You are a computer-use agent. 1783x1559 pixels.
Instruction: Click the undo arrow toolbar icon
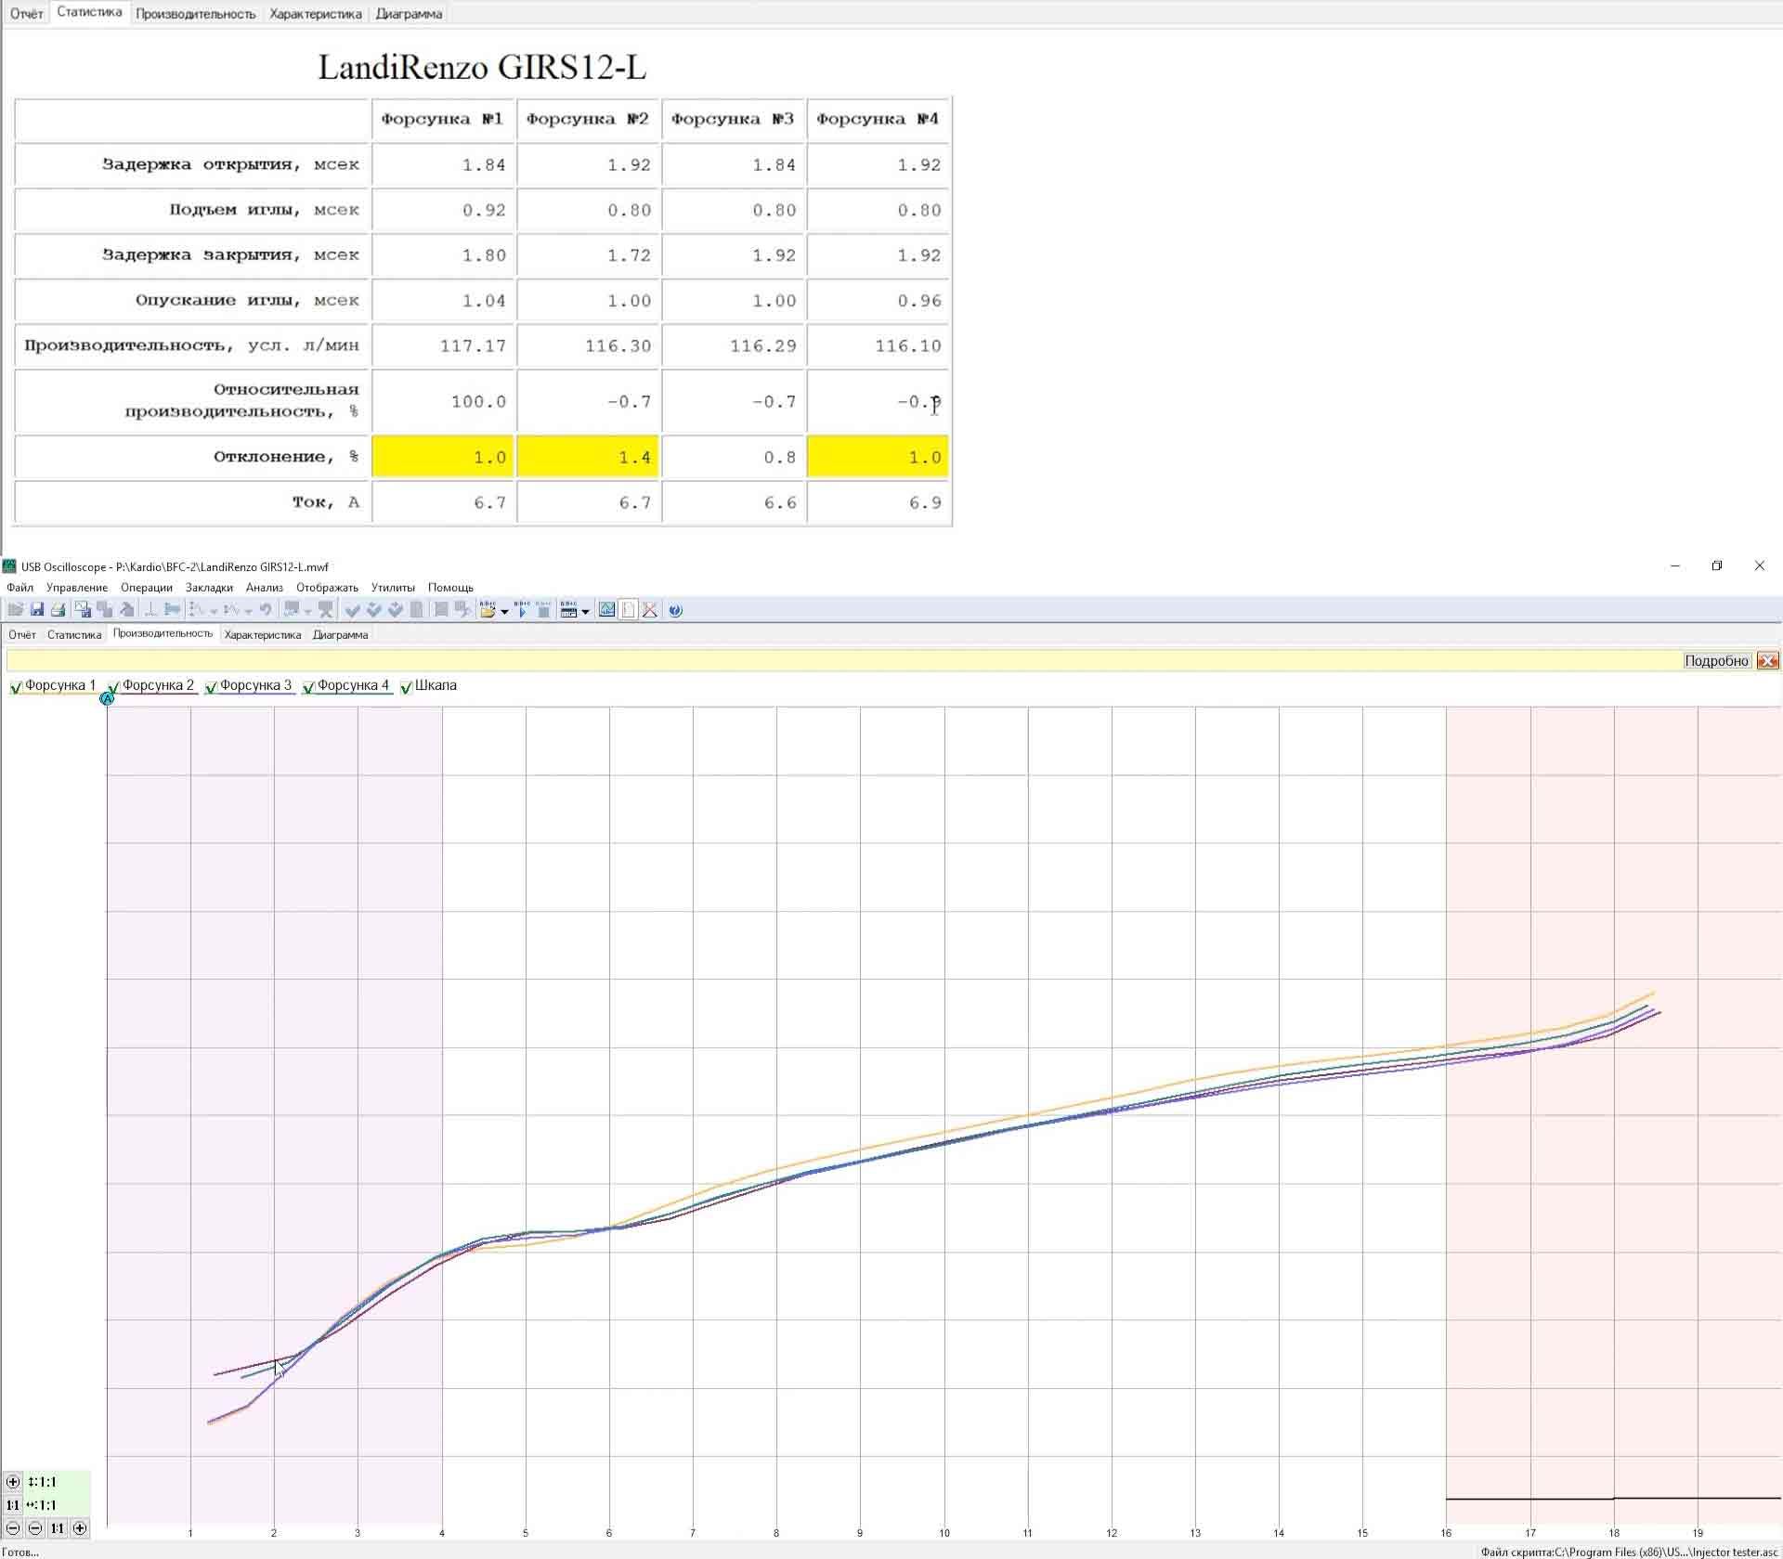click(266, 609)
